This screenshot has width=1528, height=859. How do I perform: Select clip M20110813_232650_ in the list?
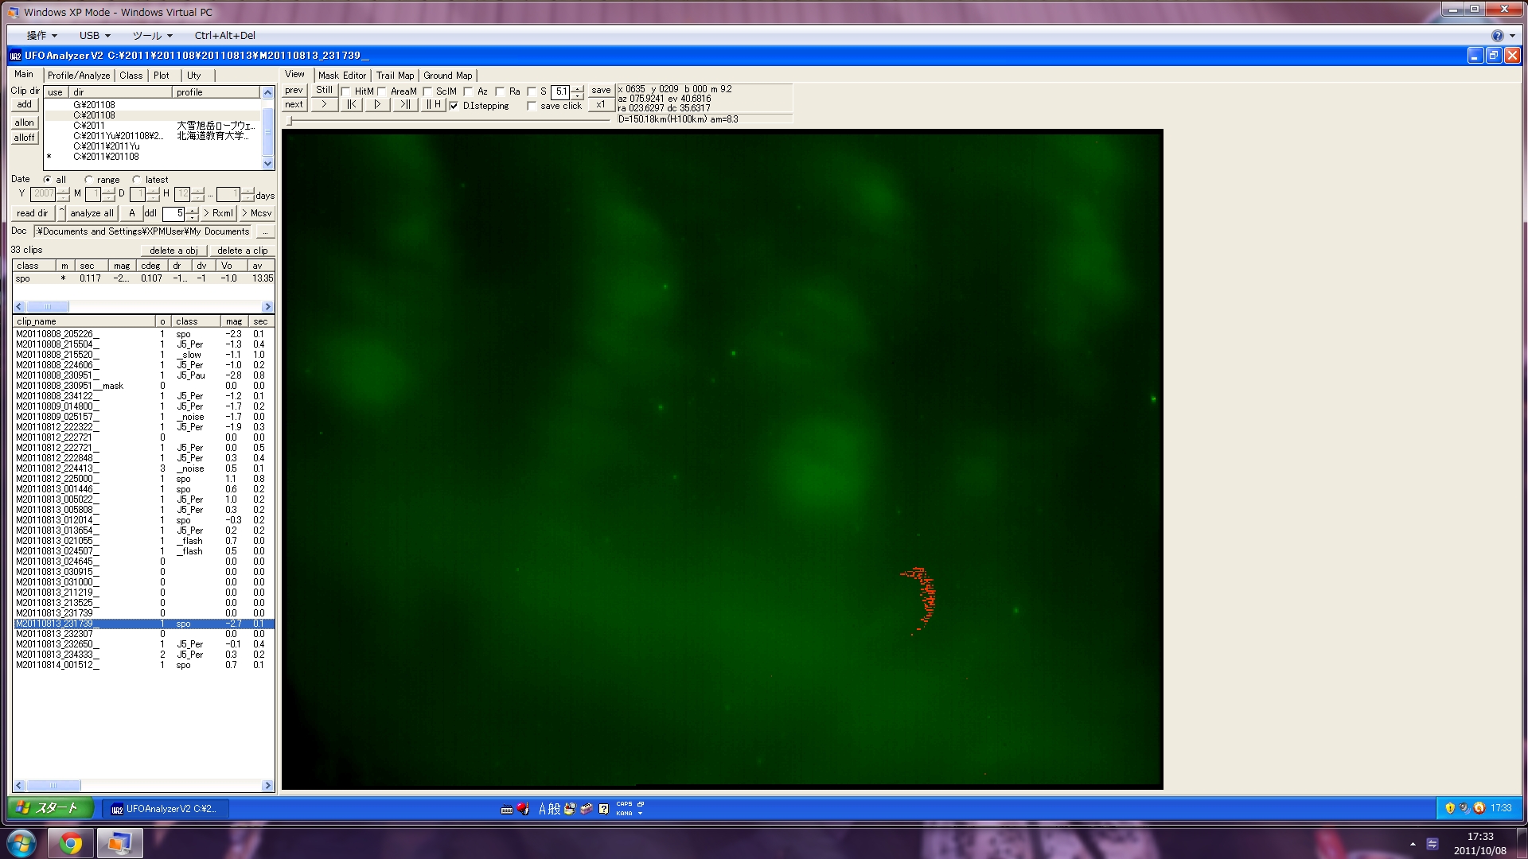point(56,644)
